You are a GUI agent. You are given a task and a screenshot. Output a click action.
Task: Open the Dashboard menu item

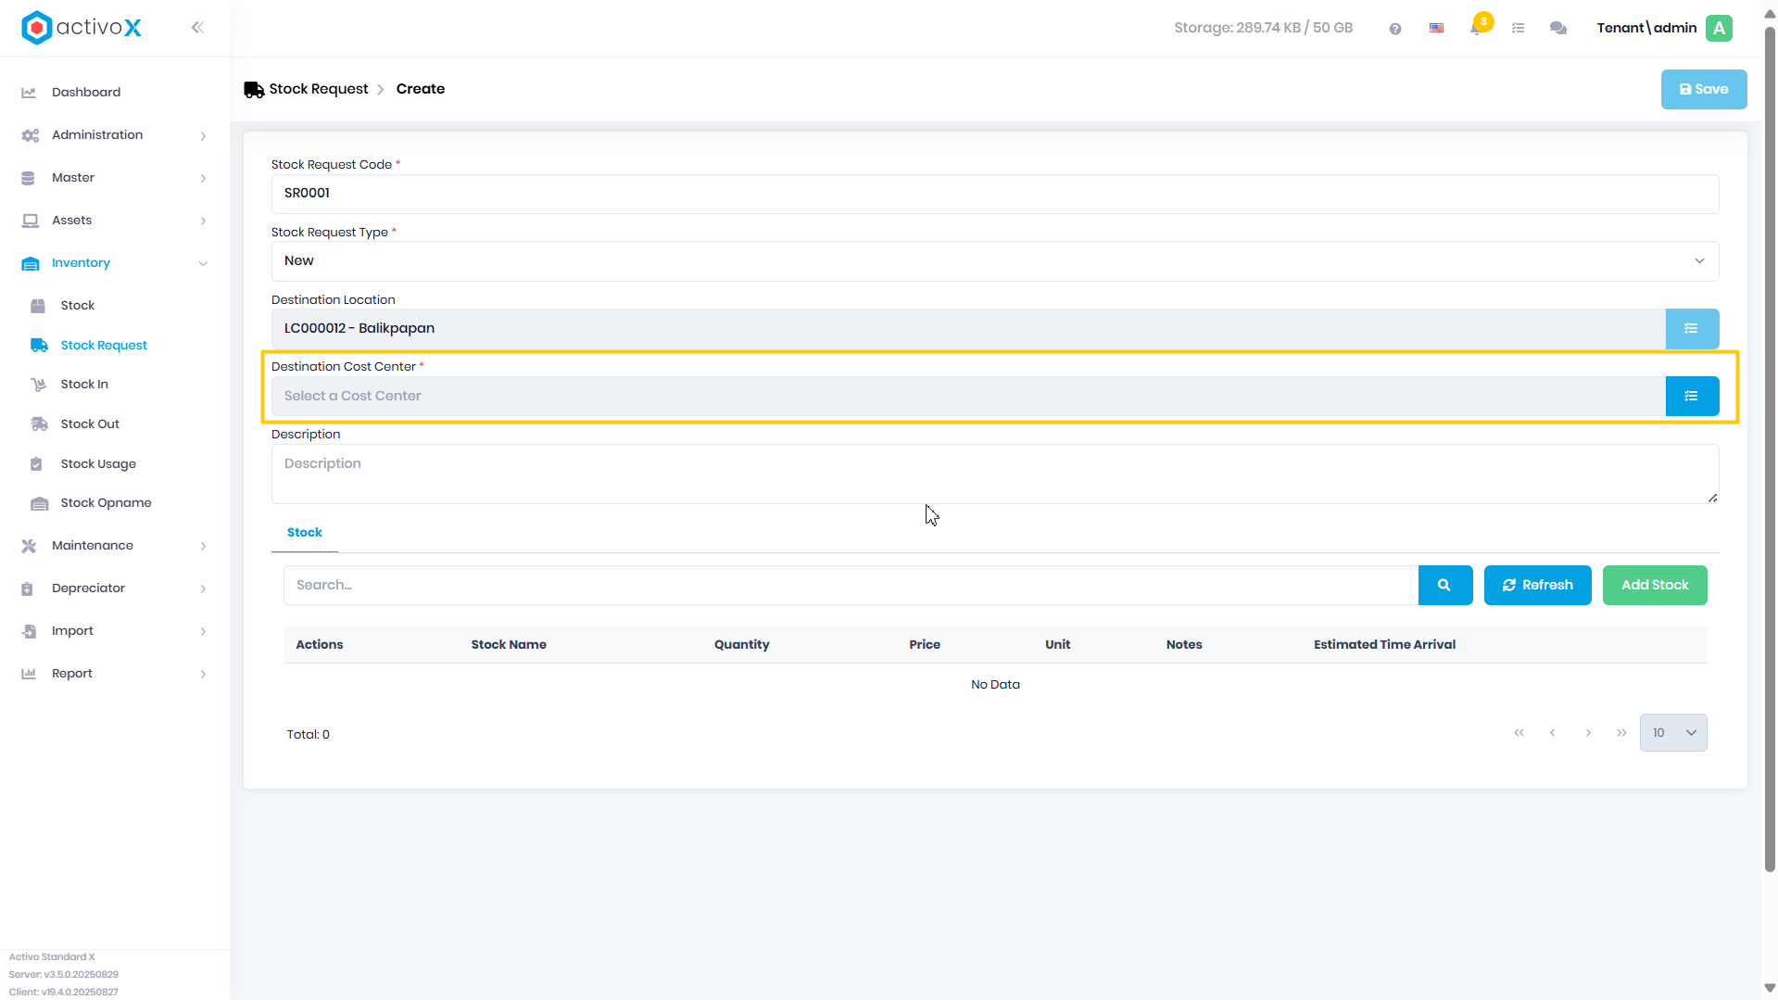tap(86, 93)
